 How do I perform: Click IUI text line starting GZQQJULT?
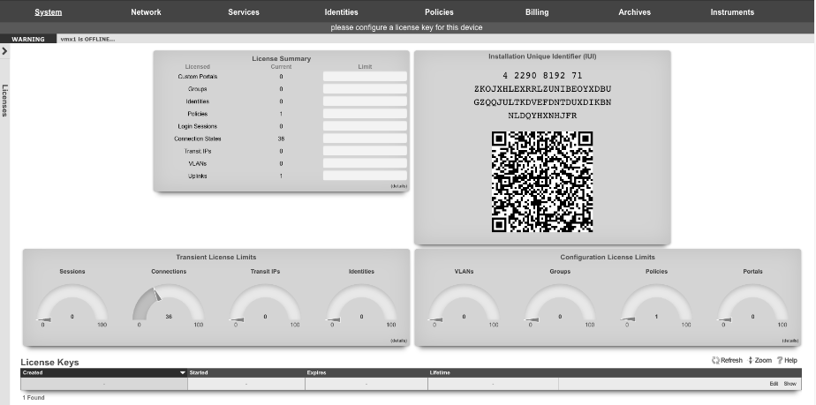[542, 102]
